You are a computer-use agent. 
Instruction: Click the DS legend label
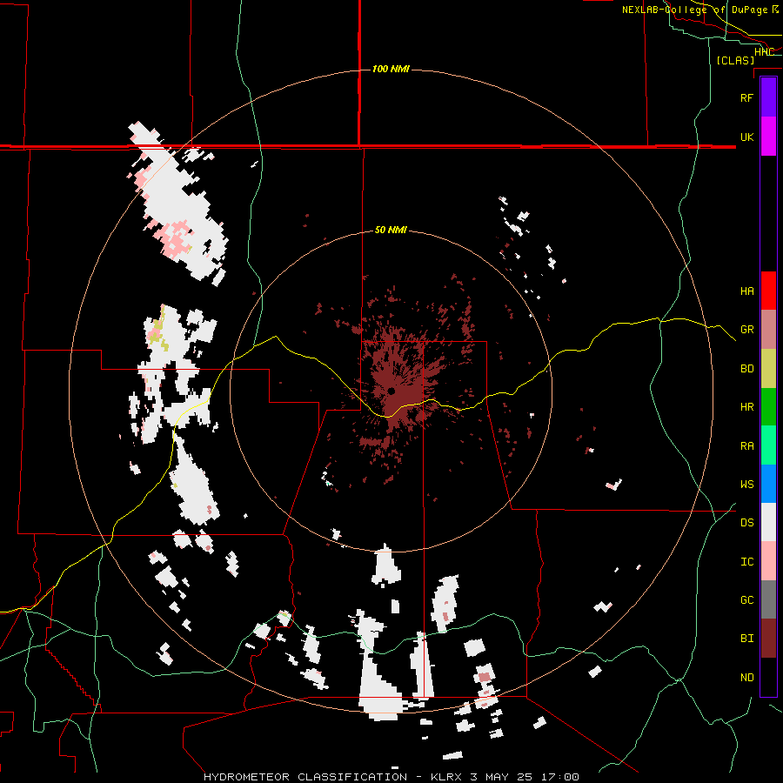tap(746, 523)
